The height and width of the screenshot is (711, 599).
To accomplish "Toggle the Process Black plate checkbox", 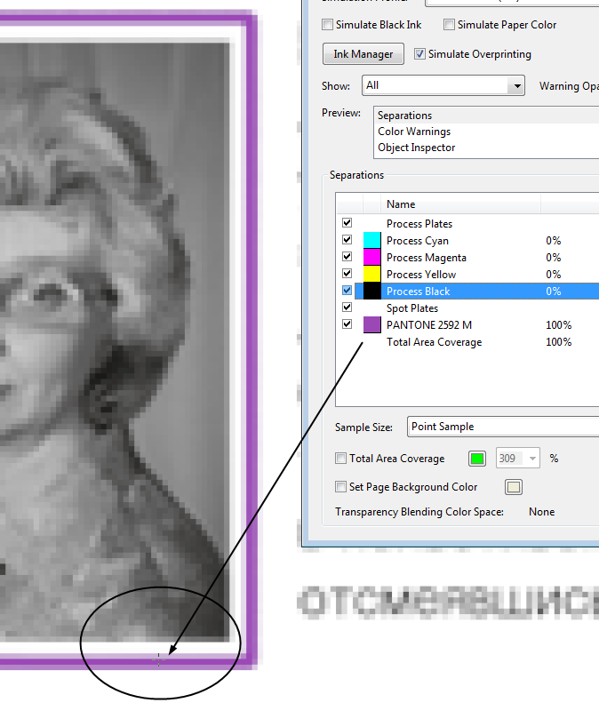I will [347, 291].
